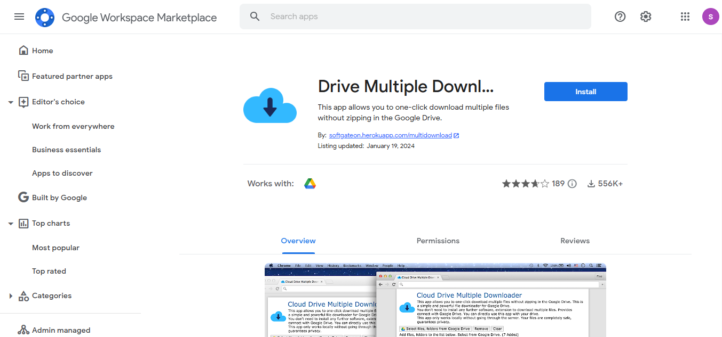Collapse the Editor's choice section
Image resolution: width=722 pixels, height=337 pixels.
tap(11, 102)
